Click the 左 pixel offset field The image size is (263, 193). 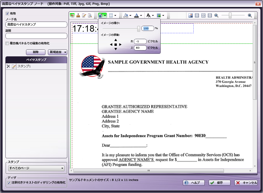140,41
